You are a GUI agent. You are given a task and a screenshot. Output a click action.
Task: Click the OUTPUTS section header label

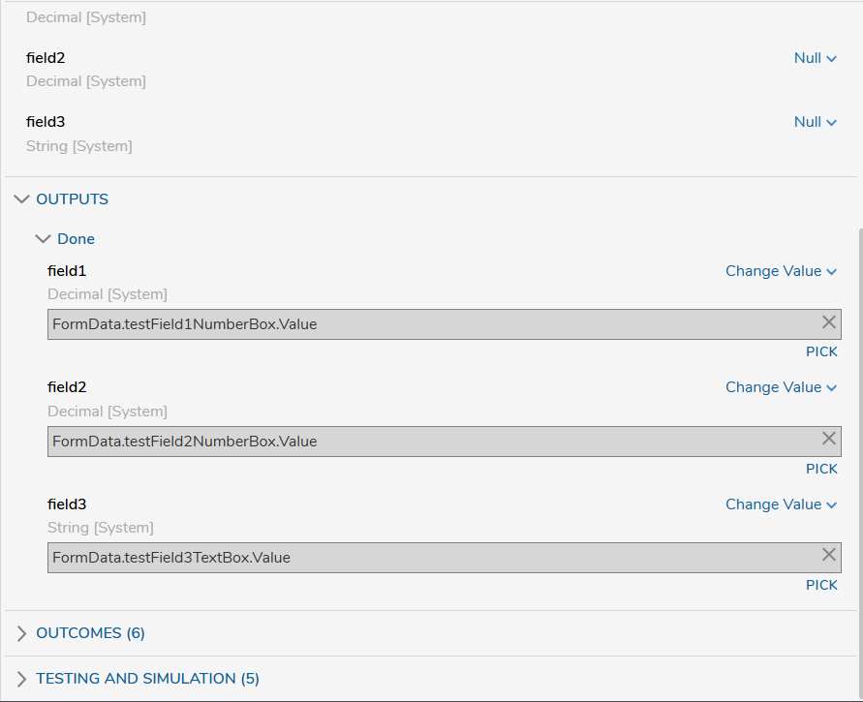point(72,199)
